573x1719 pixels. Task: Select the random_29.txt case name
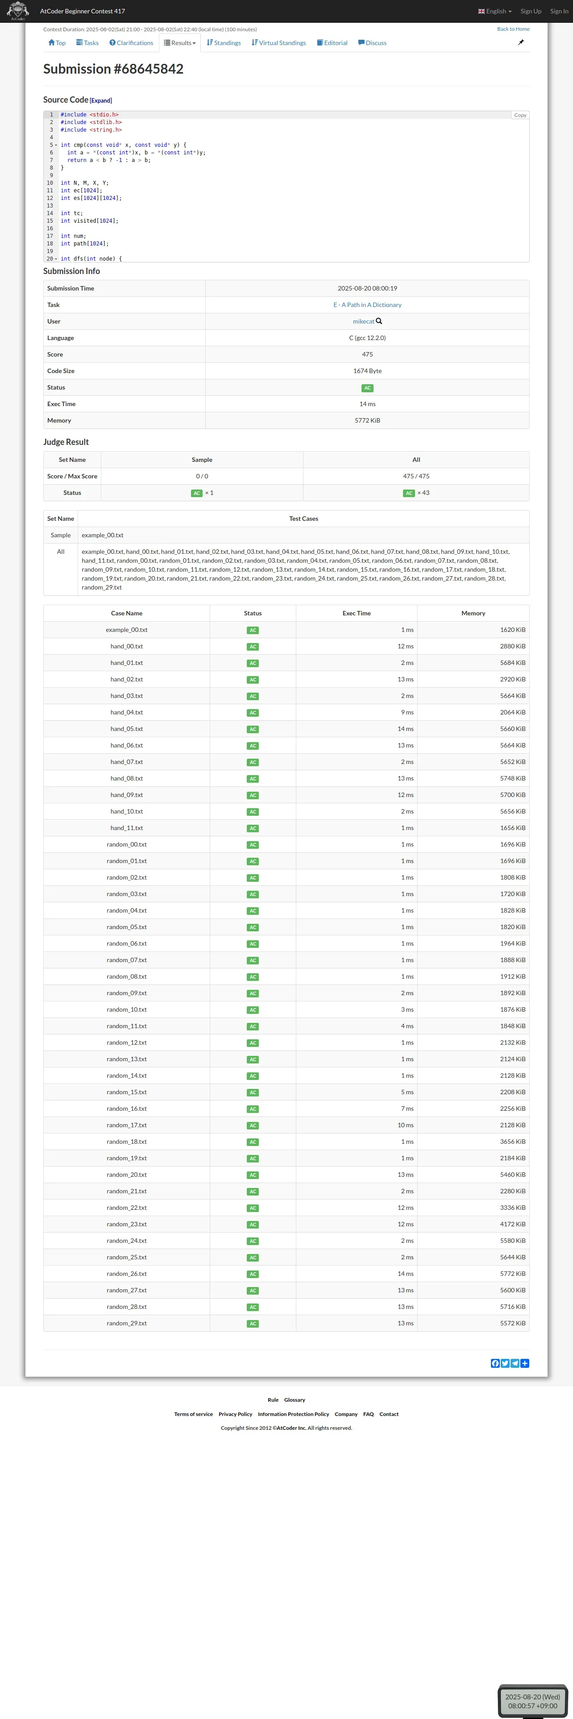127,1323
